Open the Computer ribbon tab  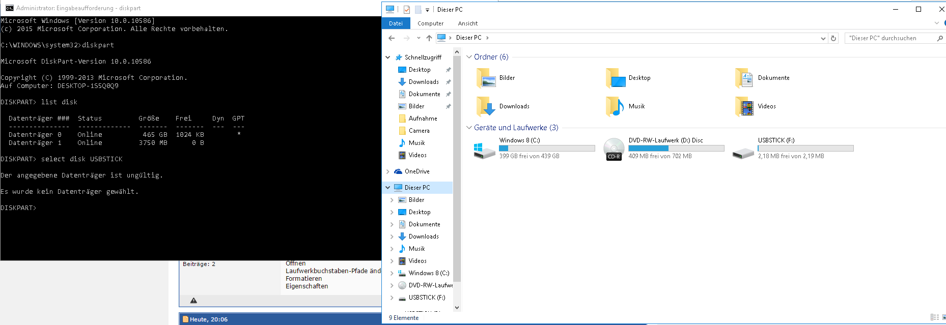click(x=430, y=23)
